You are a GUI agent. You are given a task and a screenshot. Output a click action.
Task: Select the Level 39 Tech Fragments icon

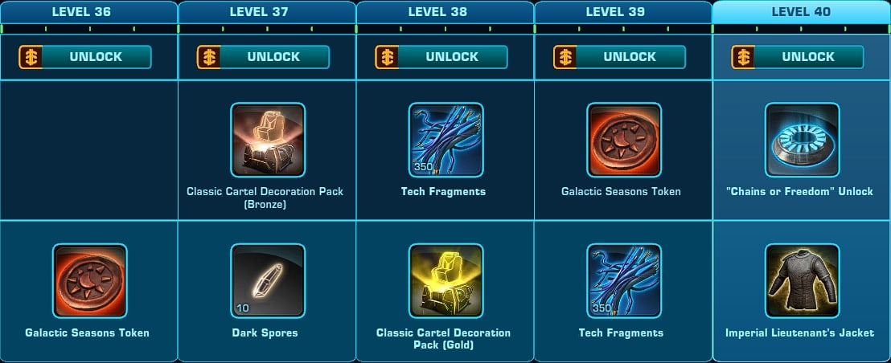click(624, 281)
